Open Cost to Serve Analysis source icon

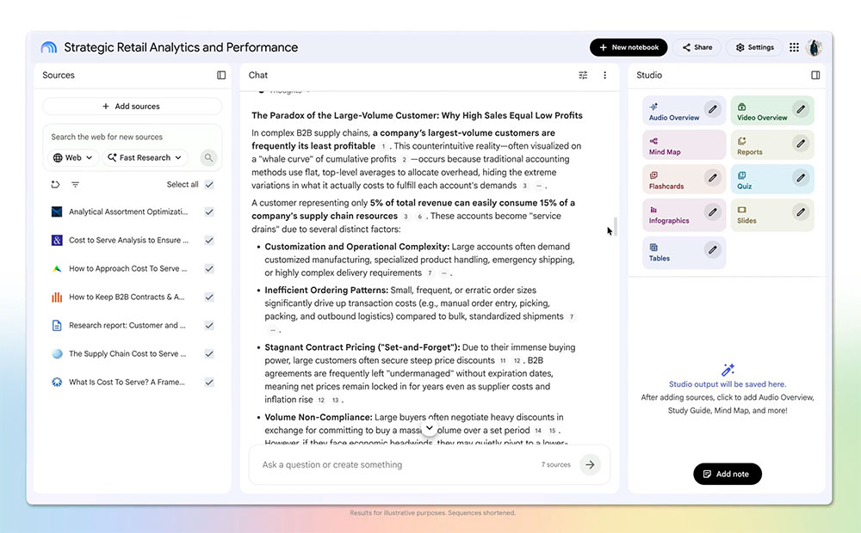click(57, 240)
